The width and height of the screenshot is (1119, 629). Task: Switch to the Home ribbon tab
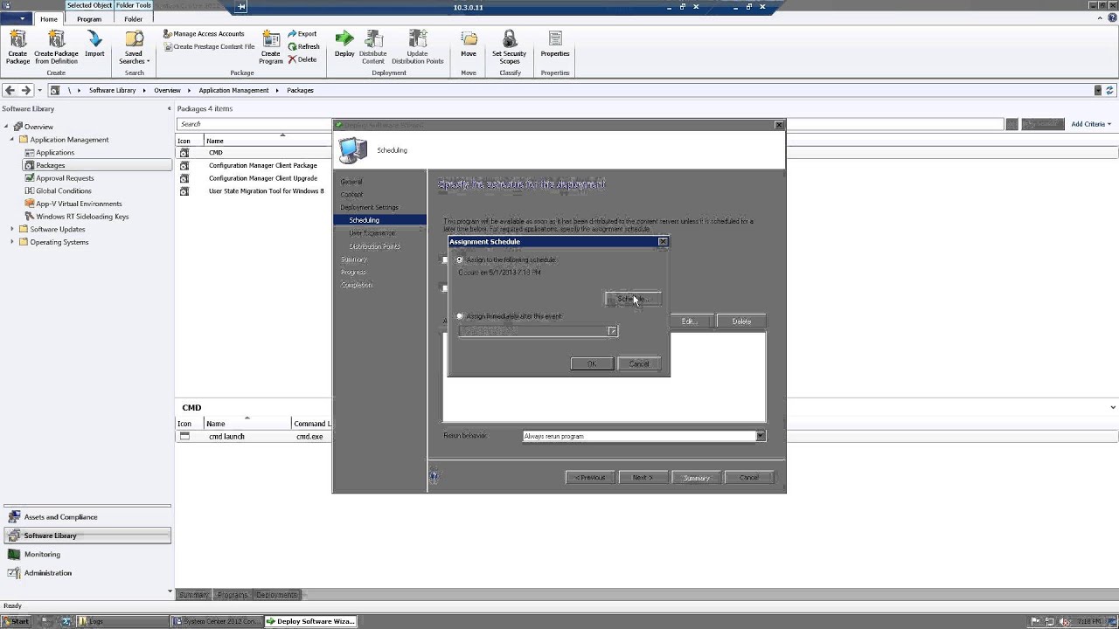click(49, 18)
